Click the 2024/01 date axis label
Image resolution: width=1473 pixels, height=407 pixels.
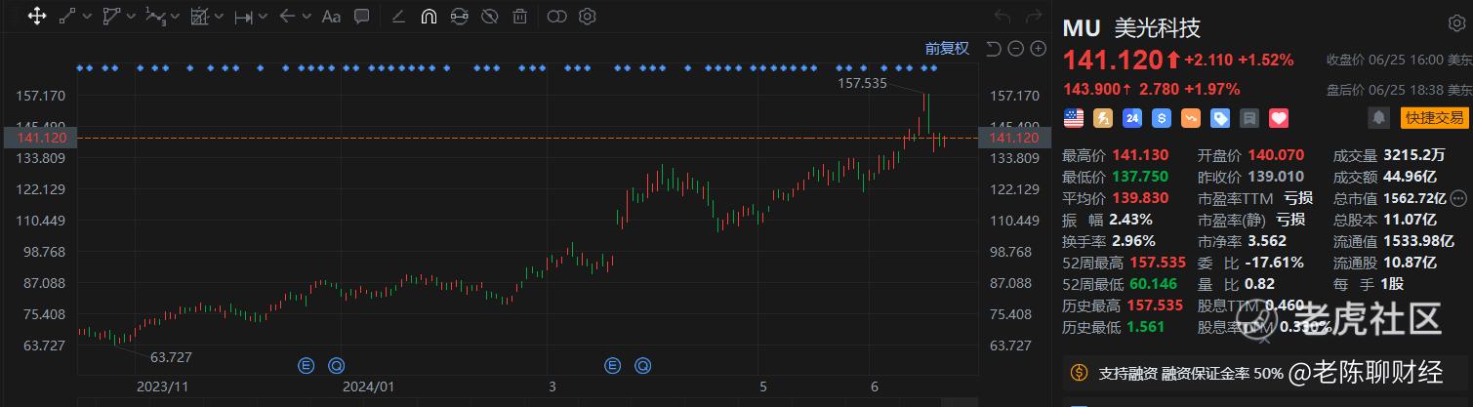coord(368,387)
